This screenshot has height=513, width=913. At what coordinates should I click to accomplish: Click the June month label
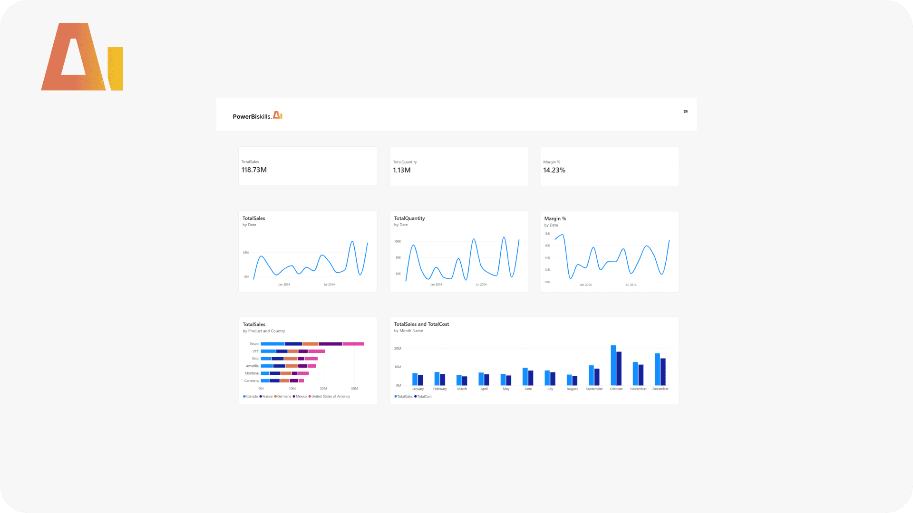528,389
